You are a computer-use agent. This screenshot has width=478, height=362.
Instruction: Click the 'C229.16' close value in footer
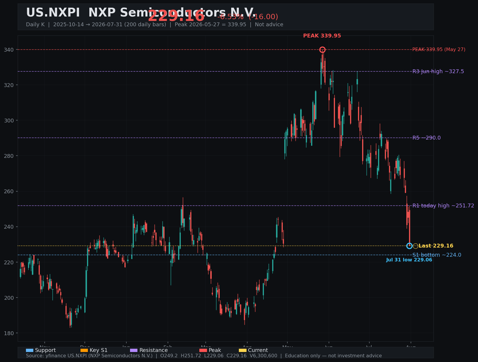[236, 356]
